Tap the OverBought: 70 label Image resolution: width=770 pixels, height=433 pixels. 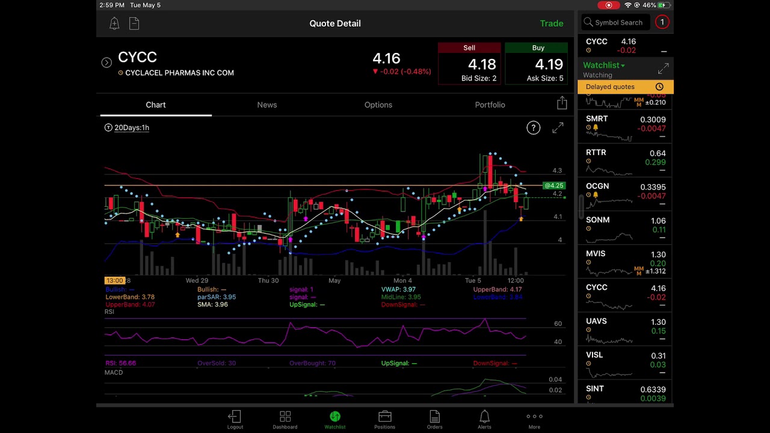coord(312,363)
